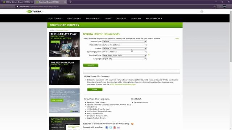Open the browser profile avatar
The width and height of the screenshot is (232, 130).
[224, 6]
